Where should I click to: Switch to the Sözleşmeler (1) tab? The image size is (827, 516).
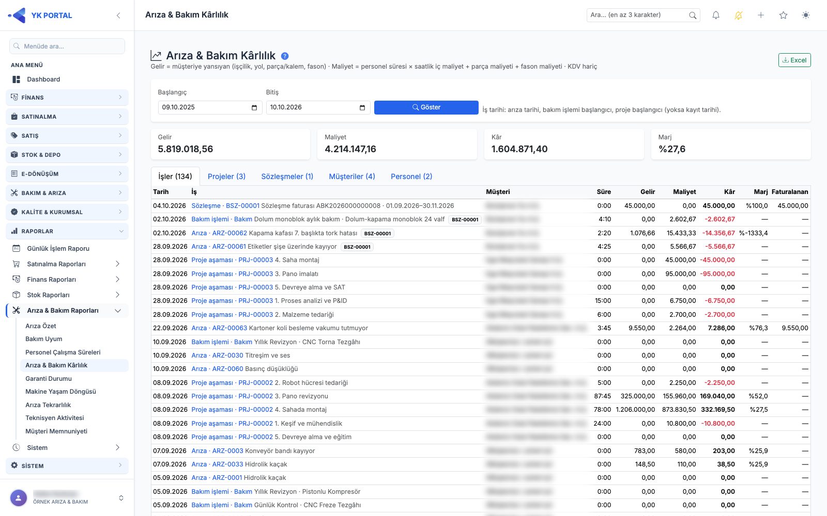(287, 176)
